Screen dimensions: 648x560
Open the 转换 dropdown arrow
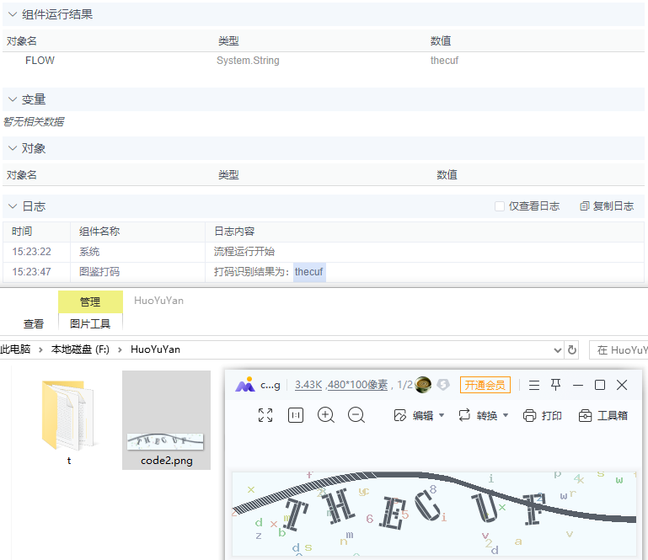coord(506,415)
